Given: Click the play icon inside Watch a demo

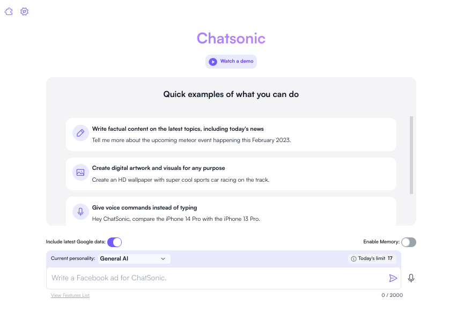Looking at the screenshot, I should pyautogui.click(x=213, y=61).
